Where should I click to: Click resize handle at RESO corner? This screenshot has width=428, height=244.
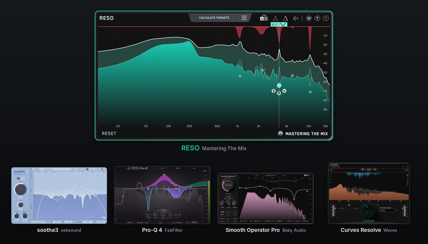330,137
